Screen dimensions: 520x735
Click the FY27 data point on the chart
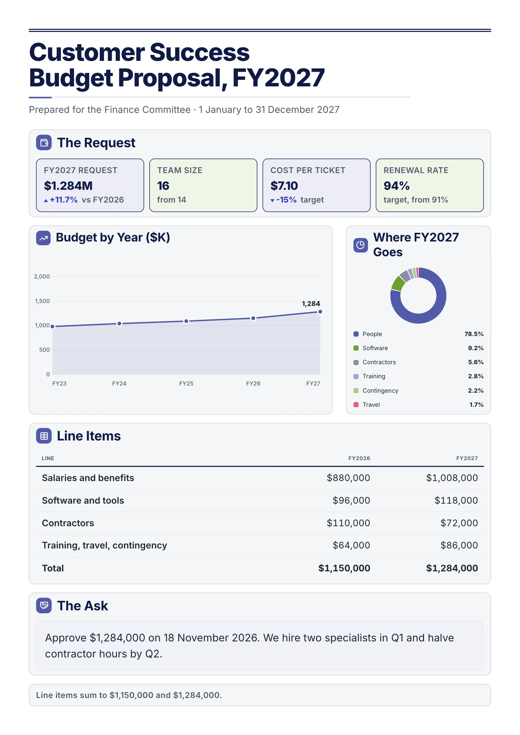point(320,312)
